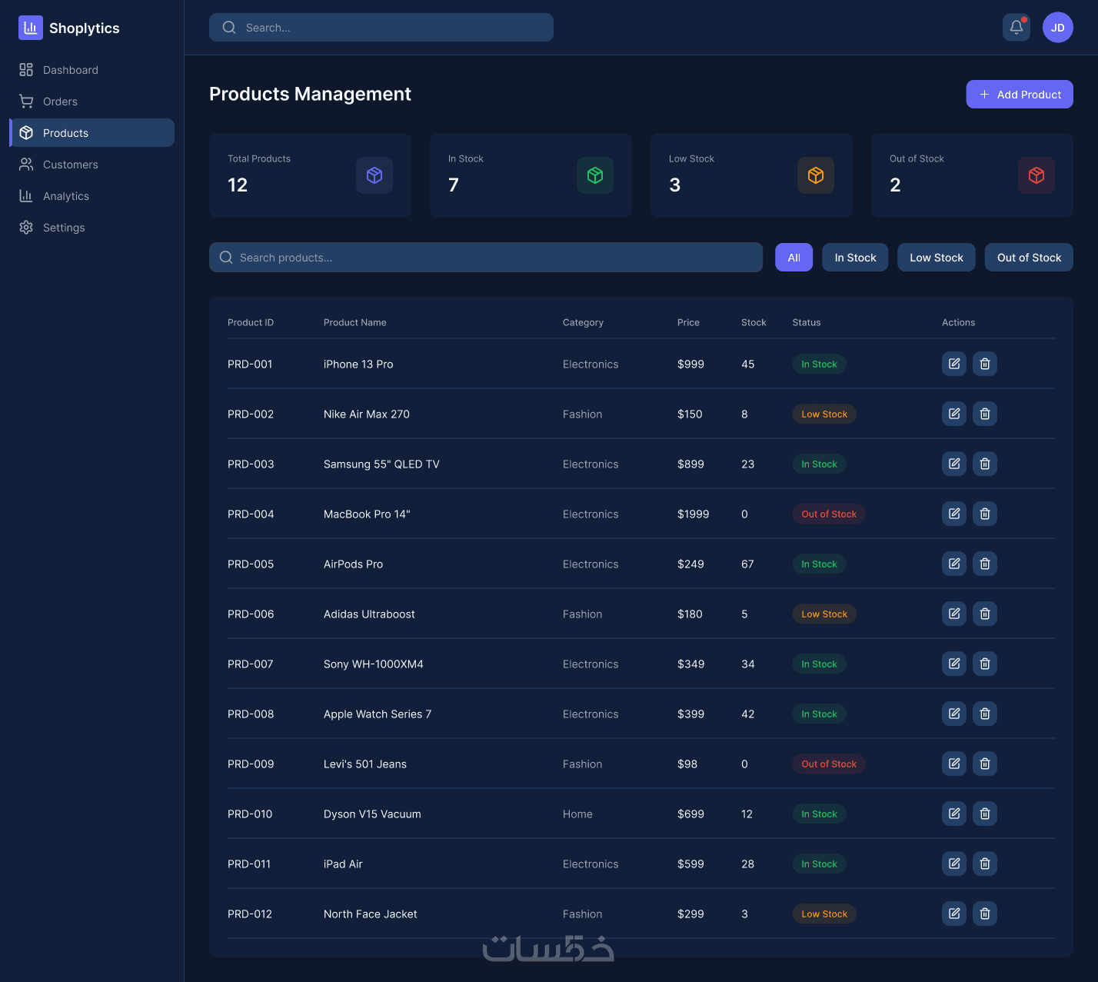Filter the table by Low Stock

937,258
